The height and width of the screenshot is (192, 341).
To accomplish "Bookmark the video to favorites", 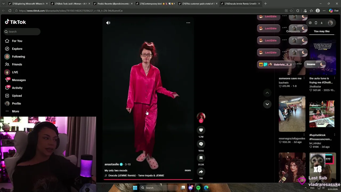I will pos(201,158).
